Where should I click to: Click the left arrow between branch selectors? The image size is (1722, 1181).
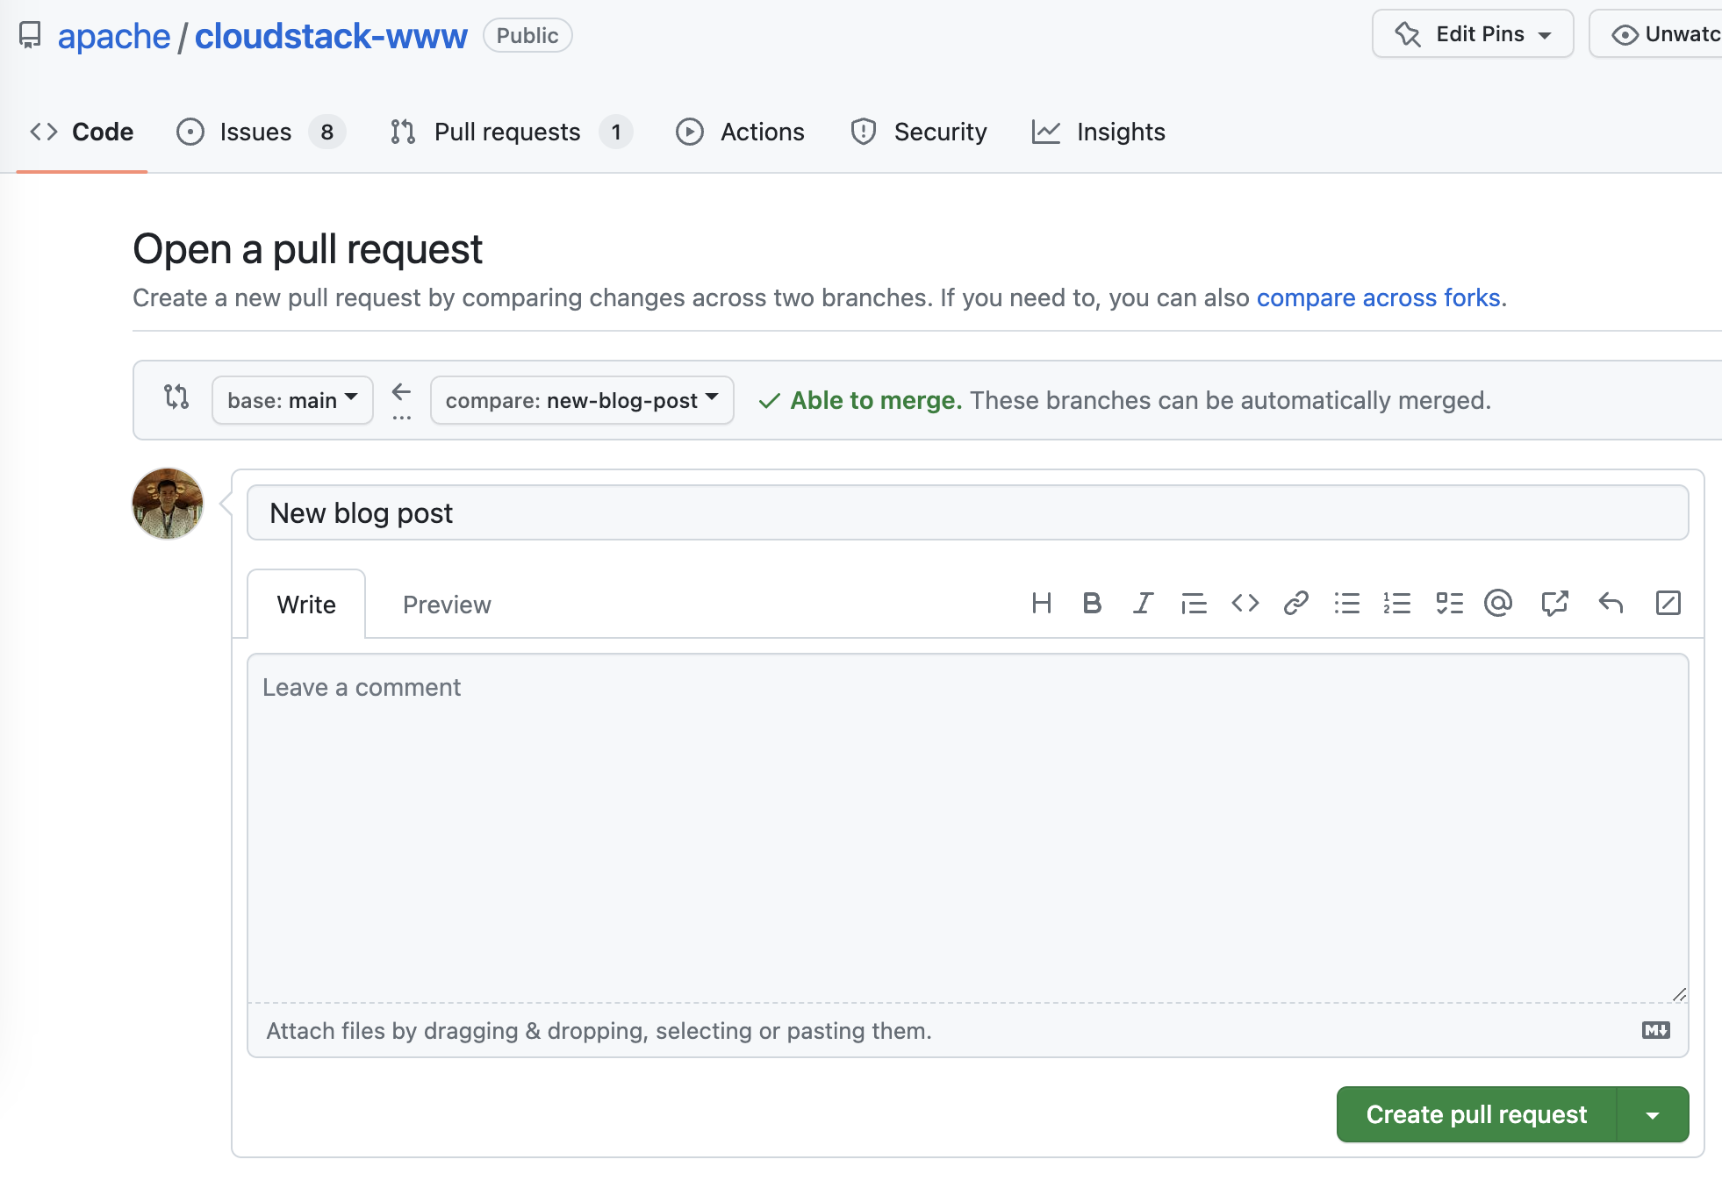(402, 392)
